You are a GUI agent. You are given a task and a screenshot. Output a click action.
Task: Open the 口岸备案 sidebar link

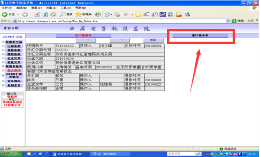click(x=14, y=46)
